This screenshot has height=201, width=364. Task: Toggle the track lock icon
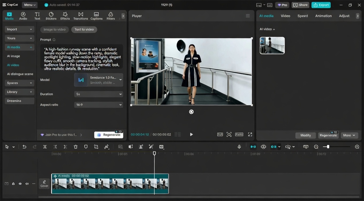(13, 184)
